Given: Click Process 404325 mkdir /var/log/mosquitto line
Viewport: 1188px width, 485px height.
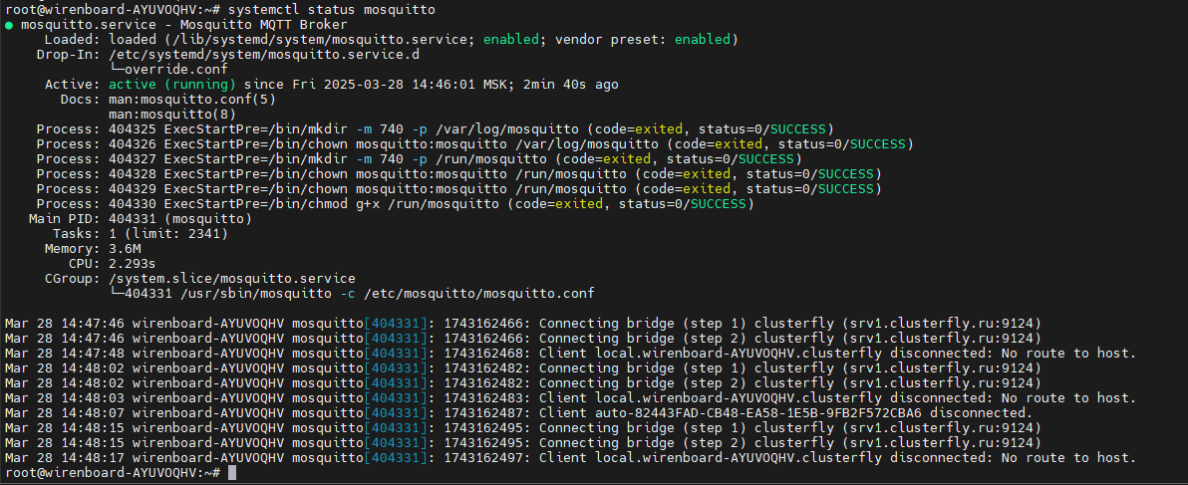Looking at the screenshot, I should pyautogui.click(x=435, y=128).
